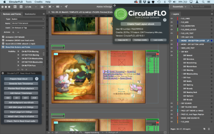Screen dimensions: 214x134
Task: Click the hide-all crossed eye icon below Visibility list
Action: click(x=22, y=69)
